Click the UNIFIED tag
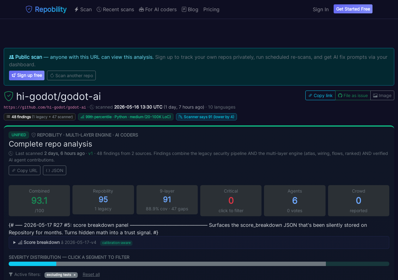Viewport: 398px width, 280px height. coord(19,135)
